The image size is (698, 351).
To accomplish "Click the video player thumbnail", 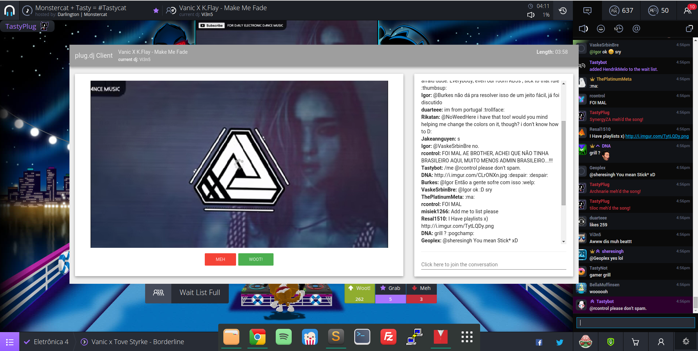I will [x=239, y=164].
